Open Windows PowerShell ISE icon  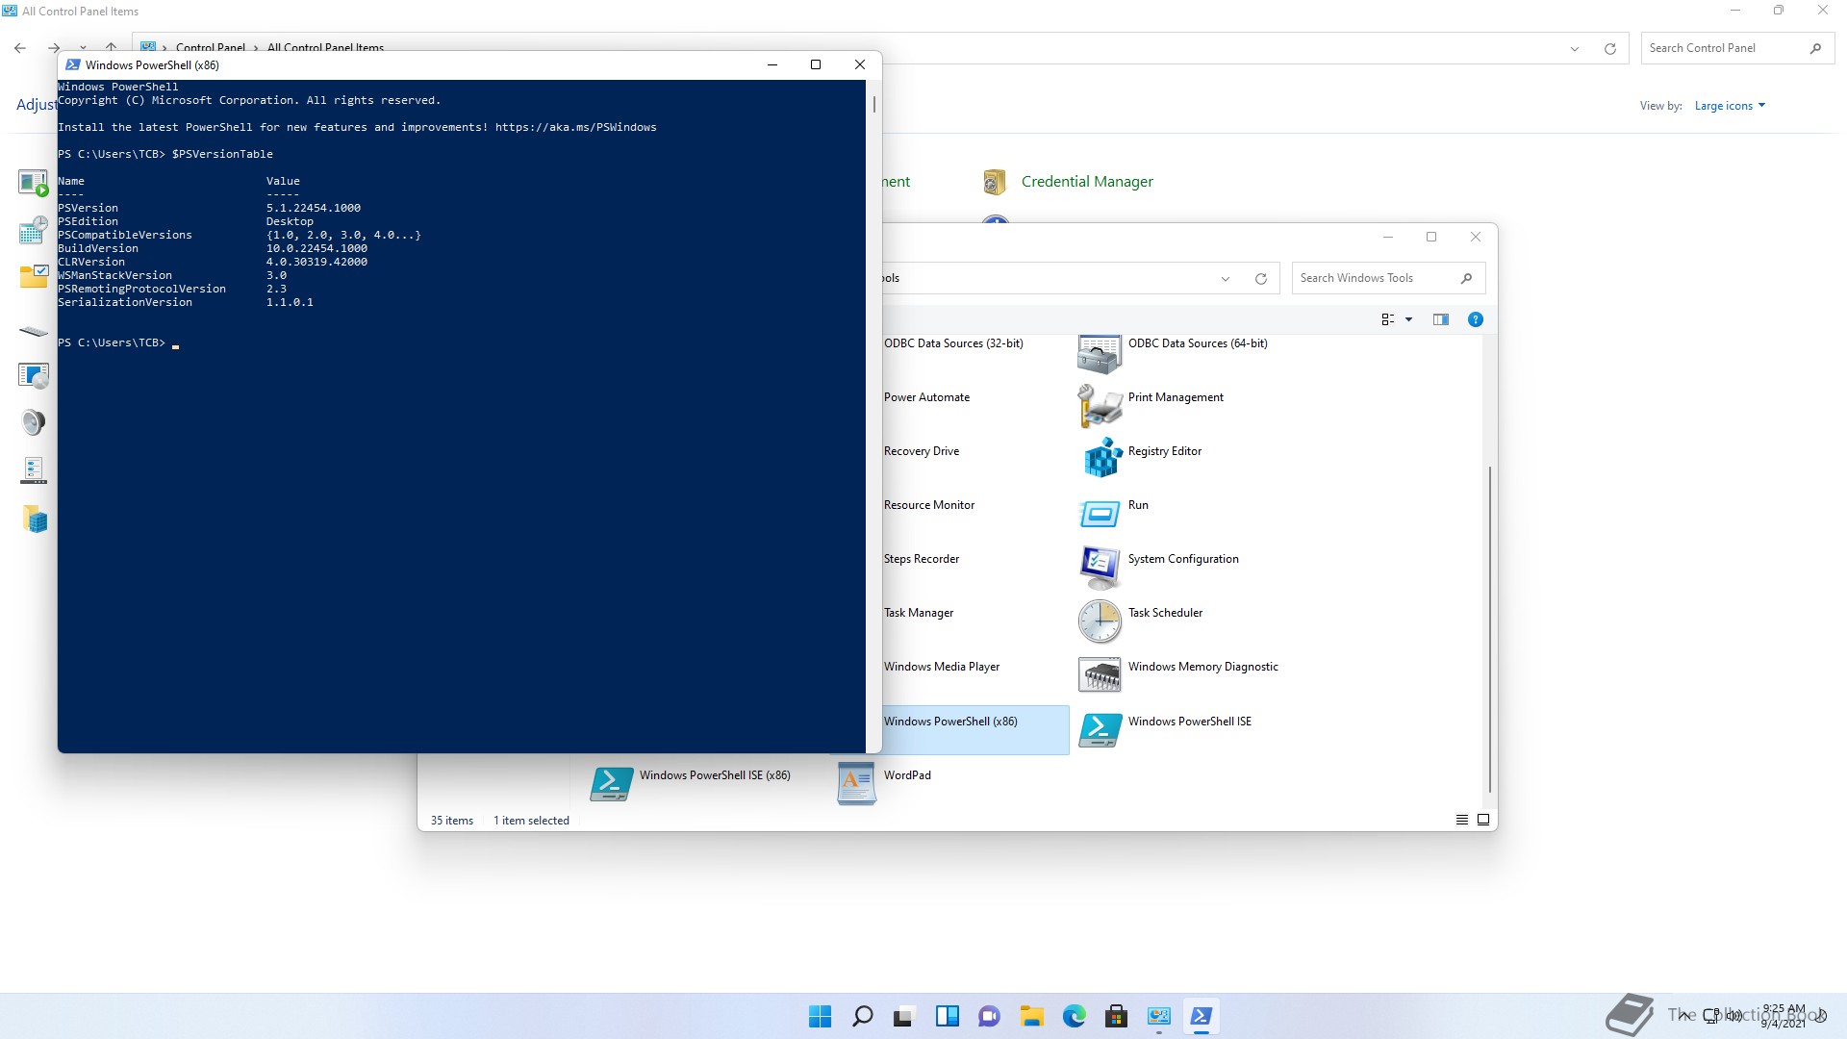tap(1100, 730)
